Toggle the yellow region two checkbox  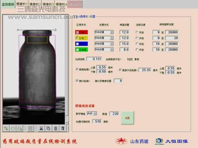click(x=77, y=38)
